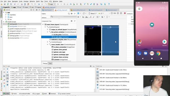
Task: Open the API 27 version dropdown
Action: 101,13
